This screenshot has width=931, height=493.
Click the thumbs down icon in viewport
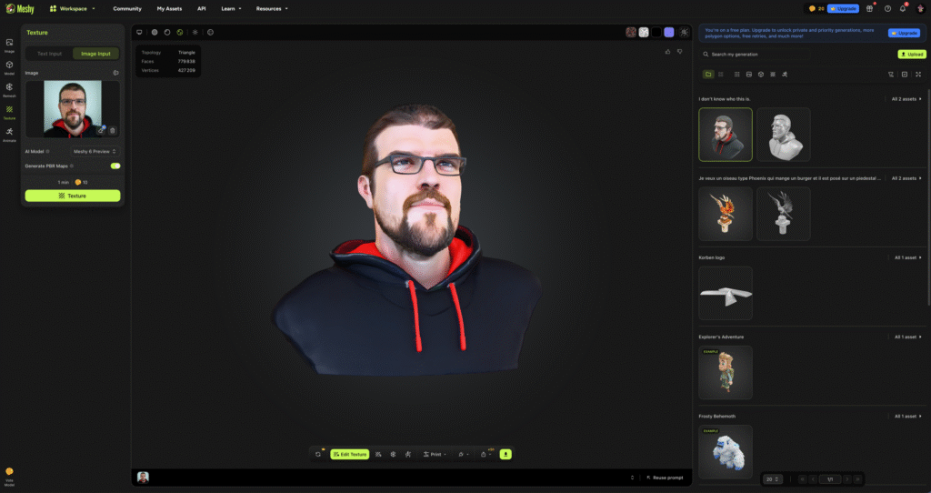tap(678, 52)
